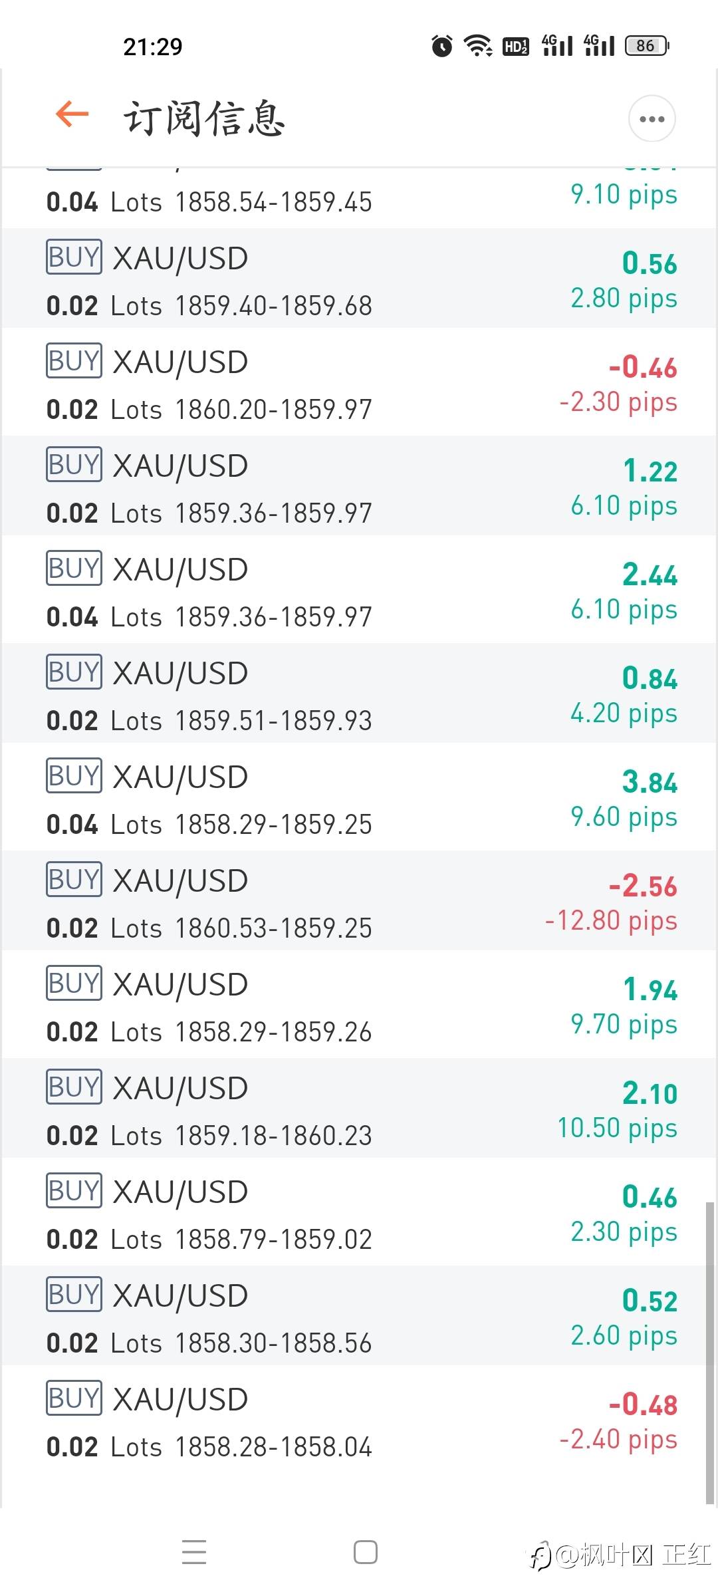This screenshot has height=1596, width=718.
Task: Tap the orange back arrow
Action: tap(72, 114)
